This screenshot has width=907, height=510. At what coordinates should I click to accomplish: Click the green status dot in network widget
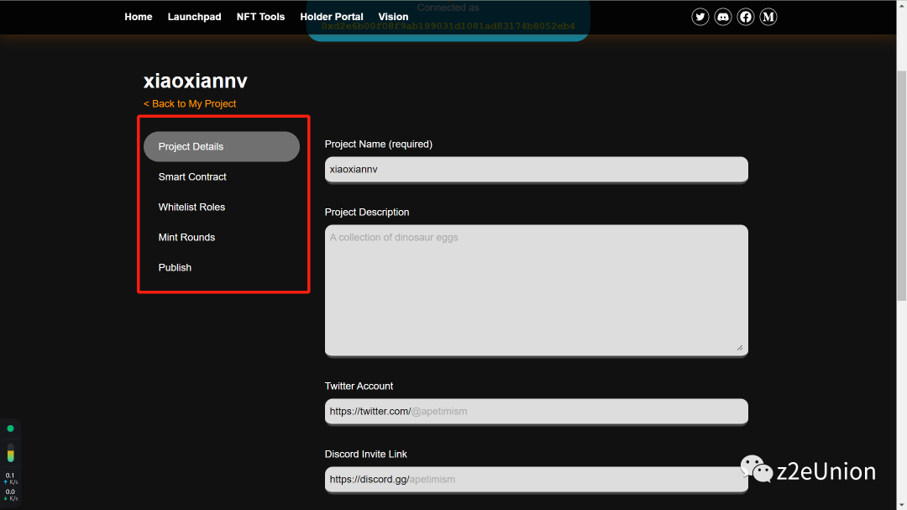tap(10, 429)
